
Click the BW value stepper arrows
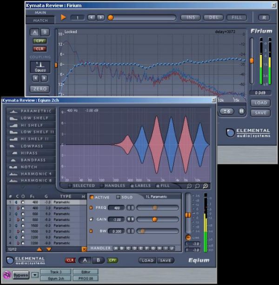coord(131,231)
